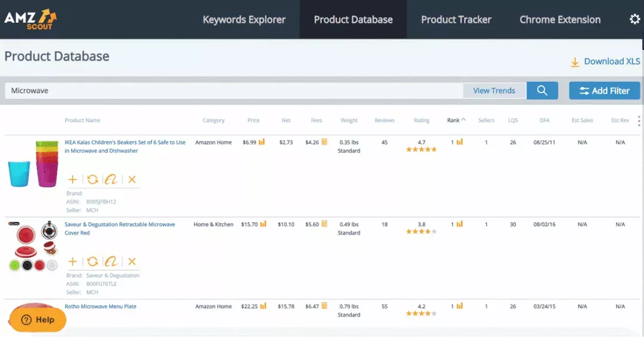Sort by the Product Name column header
644x337 pixels.
[82, 120]
